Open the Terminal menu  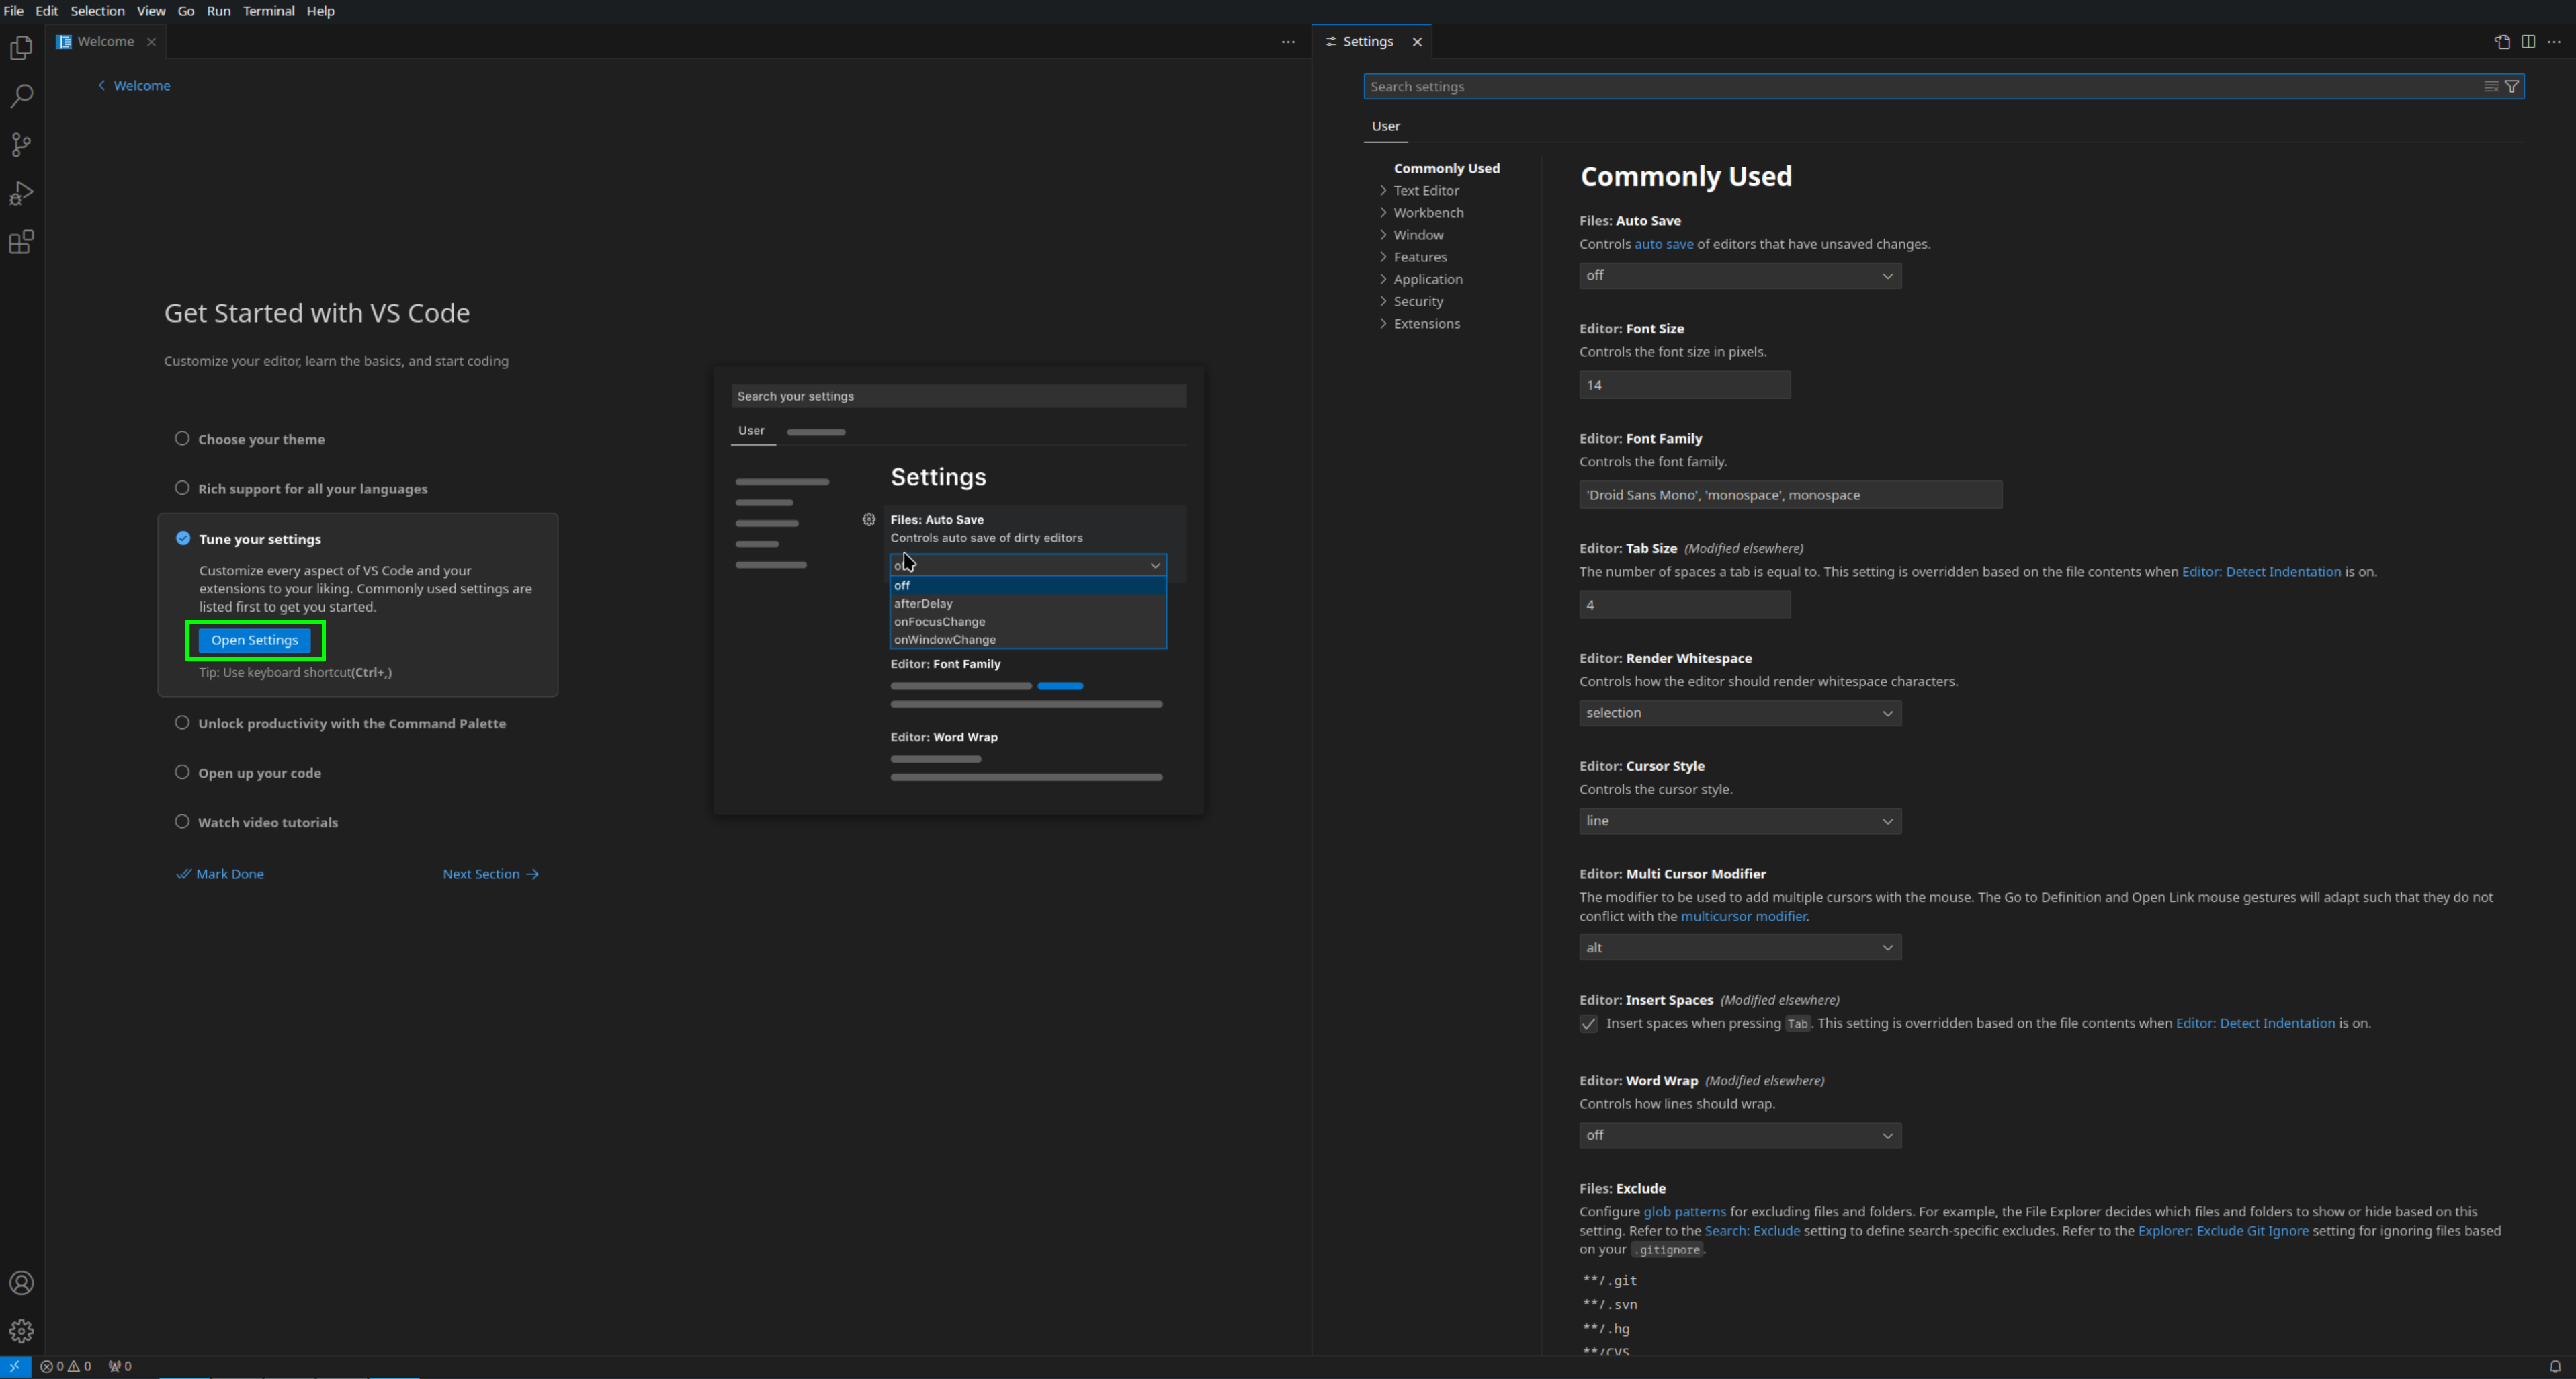[x=268, y=11]
